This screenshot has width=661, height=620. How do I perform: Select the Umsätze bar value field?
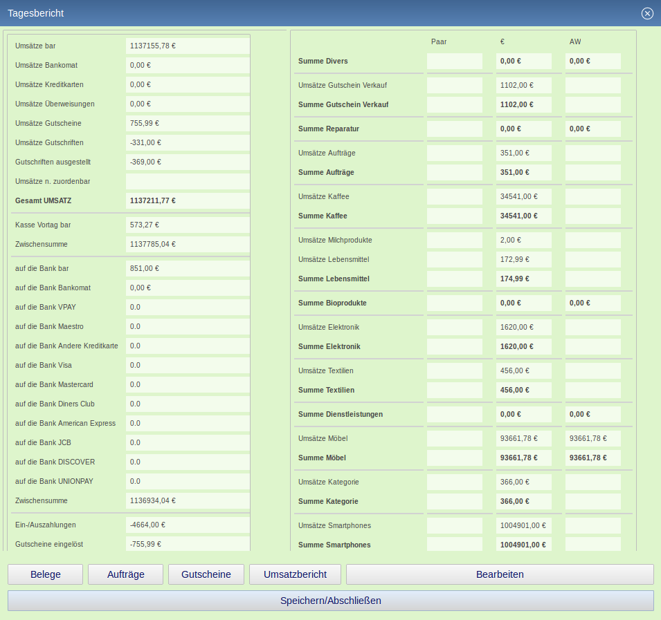pos(187,46)
